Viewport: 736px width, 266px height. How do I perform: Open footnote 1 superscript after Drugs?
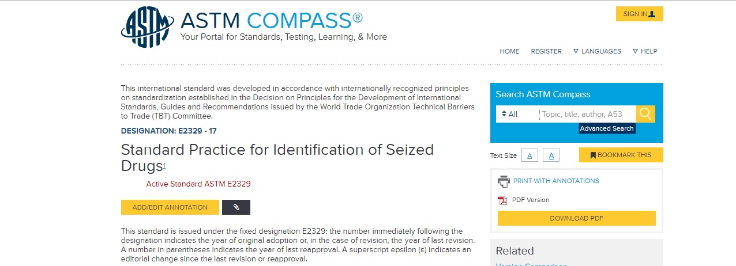point(164,166)
